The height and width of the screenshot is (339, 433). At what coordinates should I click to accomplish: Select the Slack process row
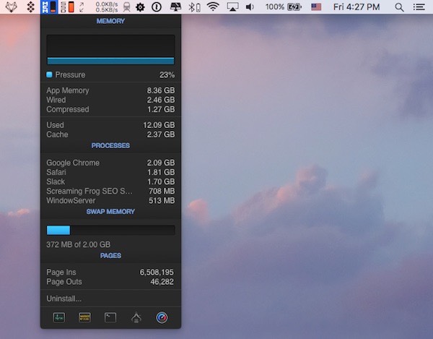click(110, 181)
